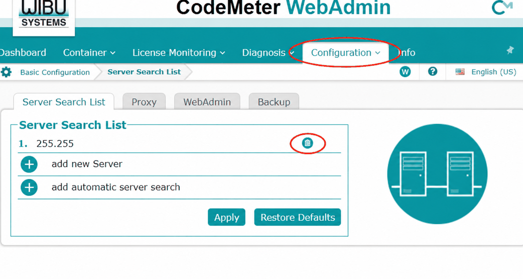Viewport: 523px width, 279px height.
Task: Select the 255.255 server entry
Action: tap(55, 144)
